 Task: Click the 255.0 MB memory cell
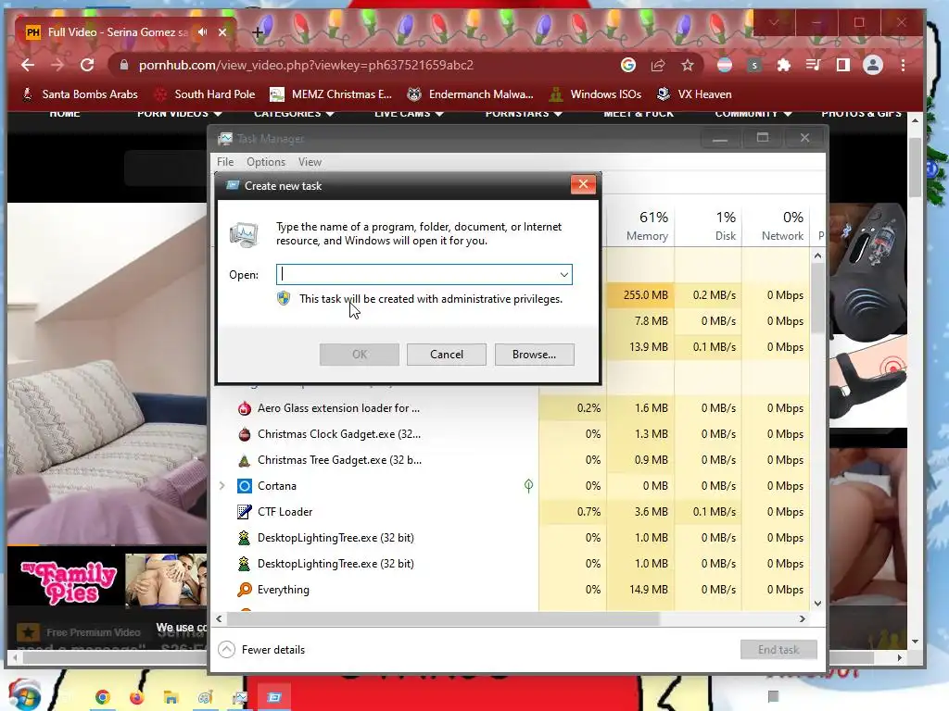click(x=640, y=295)
